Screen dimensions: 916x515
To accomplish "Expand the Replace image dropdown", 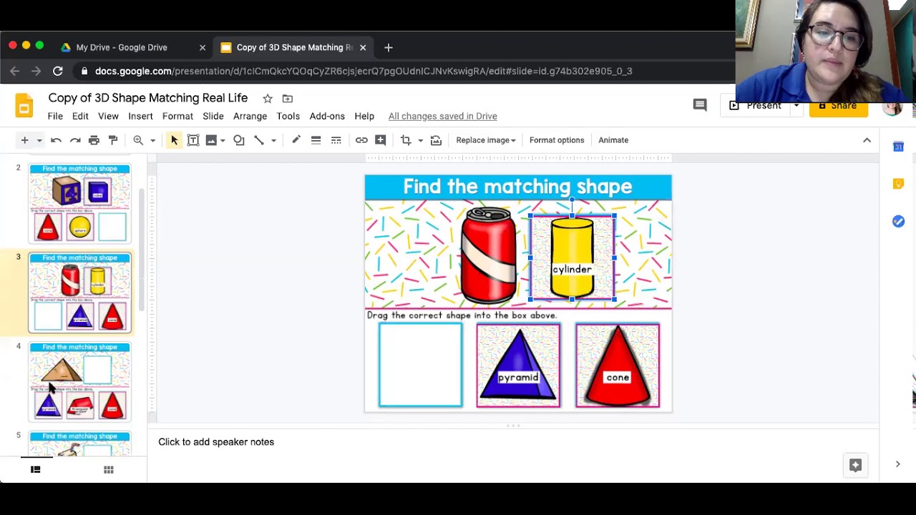I will tap(486, 140).
